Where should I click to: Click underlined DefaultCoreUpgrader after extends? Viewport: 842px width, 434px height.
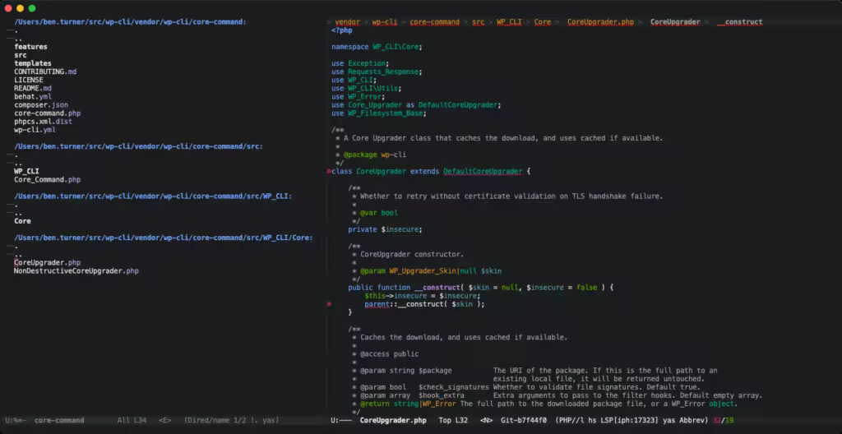coord(482,171)
